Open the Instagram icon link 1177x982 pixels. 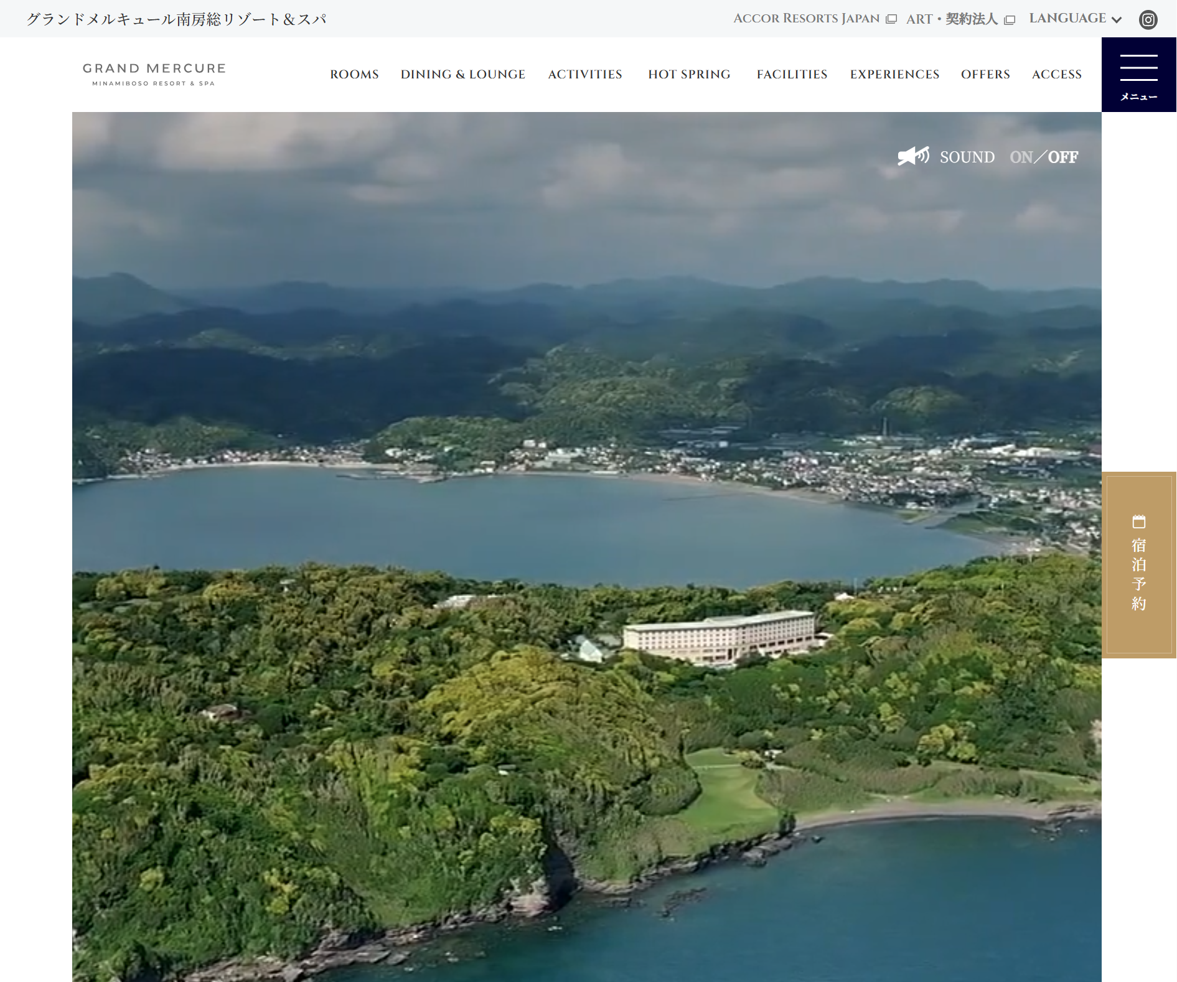pos(1148,19)
